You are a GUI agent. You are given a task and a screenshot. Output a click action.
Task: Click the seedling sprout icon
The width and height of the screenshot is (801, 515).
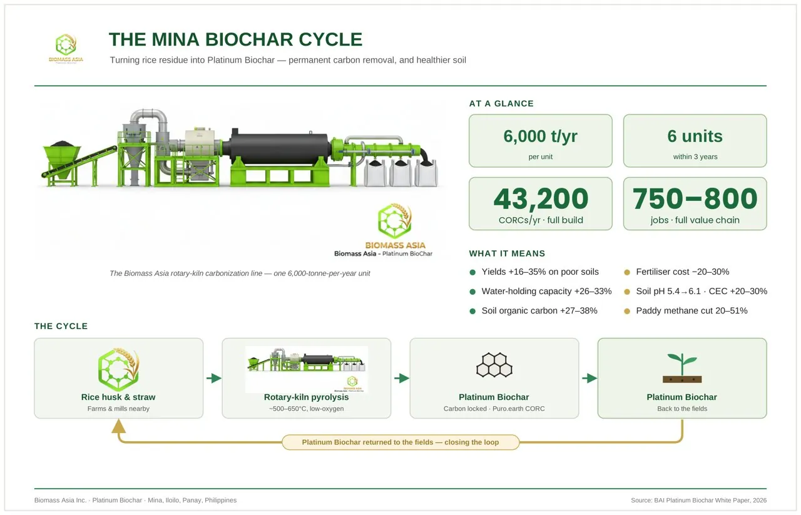coord(682,368)
